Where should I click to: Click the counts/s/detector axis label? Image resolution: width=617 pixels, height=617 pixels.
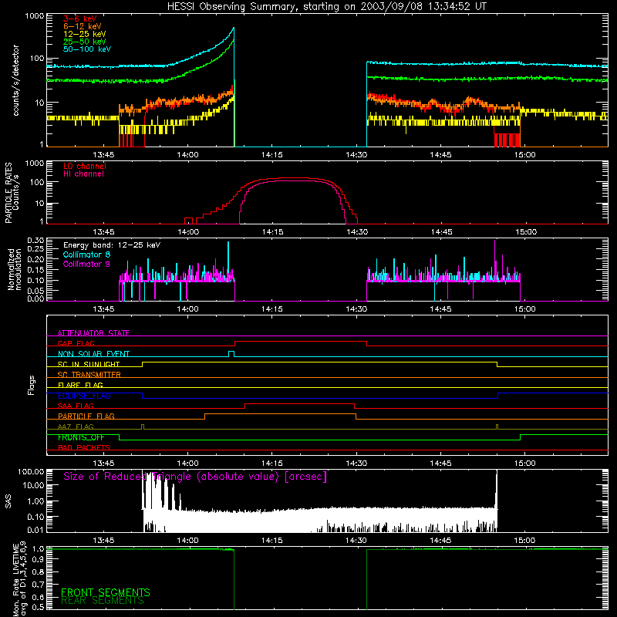coord(15,80)
